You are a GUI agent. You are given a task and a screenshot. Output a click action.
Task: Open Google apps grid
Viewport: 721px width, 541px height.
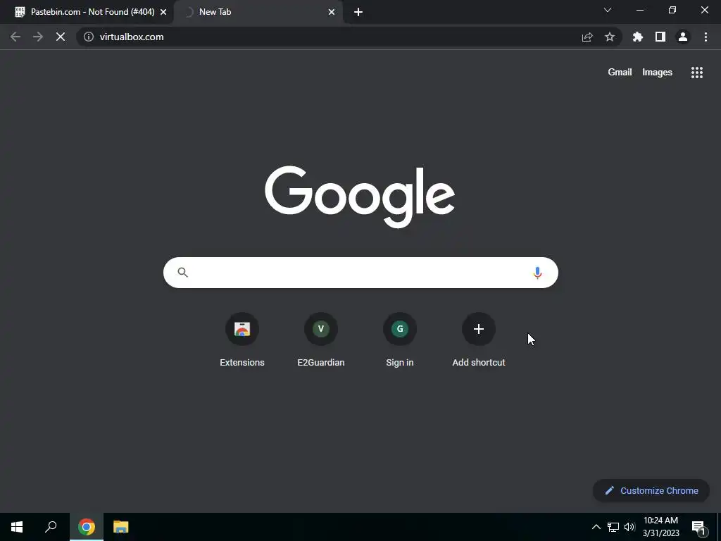click(697, 73)
